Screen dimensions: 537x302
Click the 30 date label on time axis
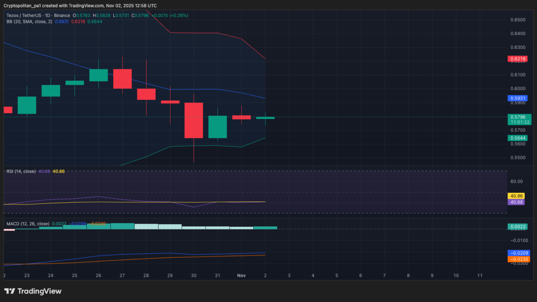(x=194, y=275)
